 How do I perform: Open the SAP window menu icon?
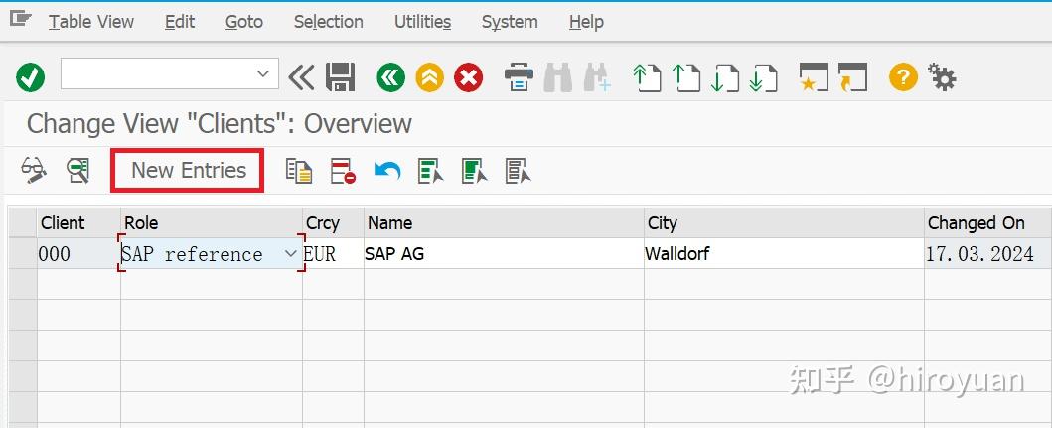[20, 20]
